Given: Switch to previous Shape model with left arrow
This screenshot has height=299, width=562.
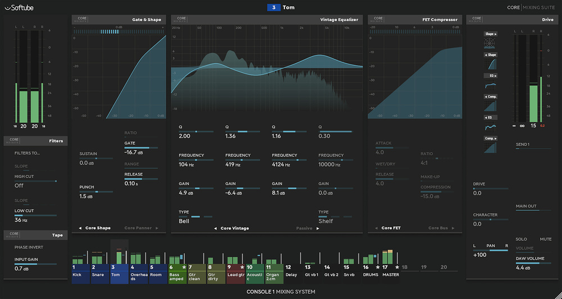Looking at the screenshot, I should point(80,228).
